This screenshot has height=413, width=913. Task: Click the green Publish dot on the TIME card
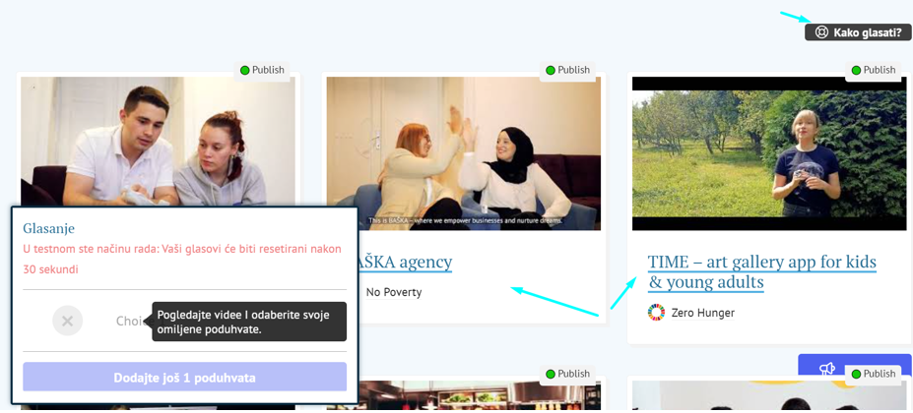coord(856,71)
